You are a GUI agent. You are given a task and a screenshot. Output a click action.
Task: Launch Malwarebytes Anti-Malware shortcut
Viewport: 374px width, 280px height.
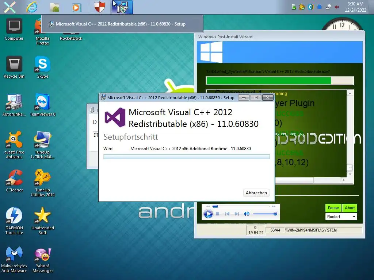coord(14,260)
